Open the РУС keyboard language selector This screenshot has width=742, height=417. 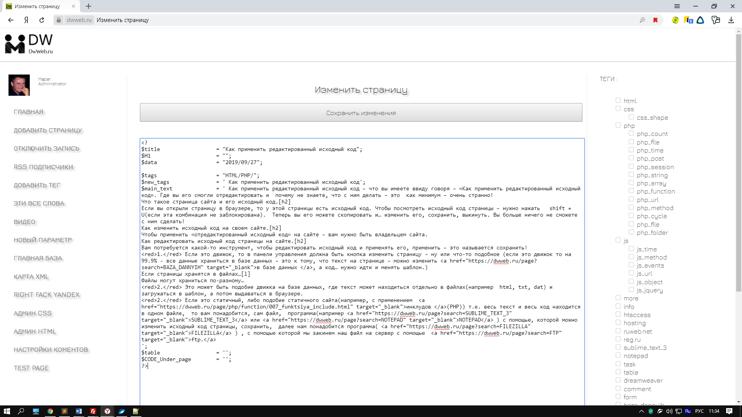[x=699, y=411]
